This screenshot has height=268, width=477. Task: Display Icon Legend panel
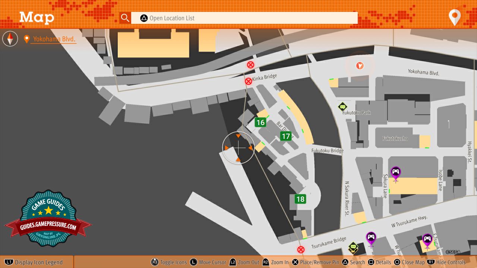click(x=34, y=262)
